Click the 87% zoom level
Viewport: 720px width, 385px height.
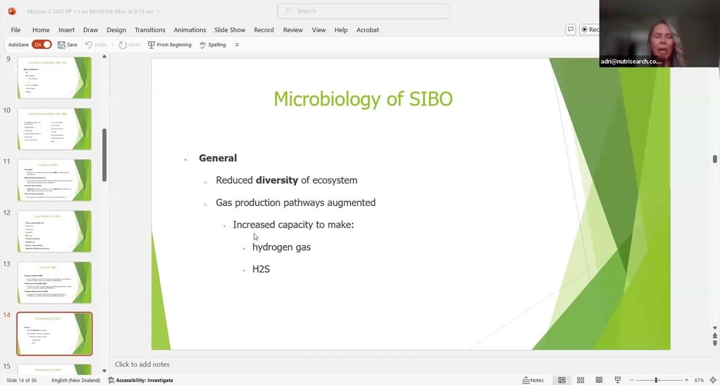click(699, 380)
